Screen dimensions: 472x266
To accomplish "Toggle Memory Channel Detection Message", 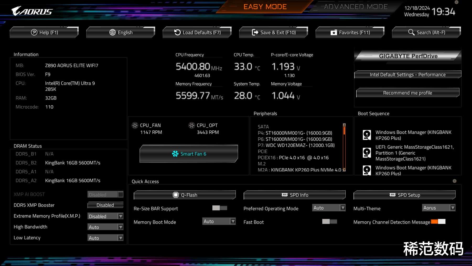I will 438,221.
